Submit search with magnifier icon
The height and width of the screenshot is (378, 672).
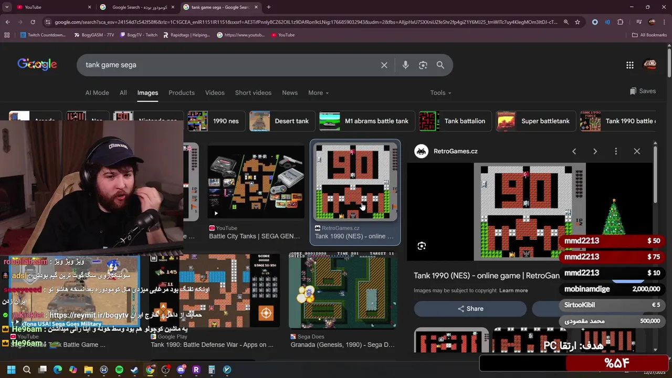pyautogui.click(x=440, y=65)
